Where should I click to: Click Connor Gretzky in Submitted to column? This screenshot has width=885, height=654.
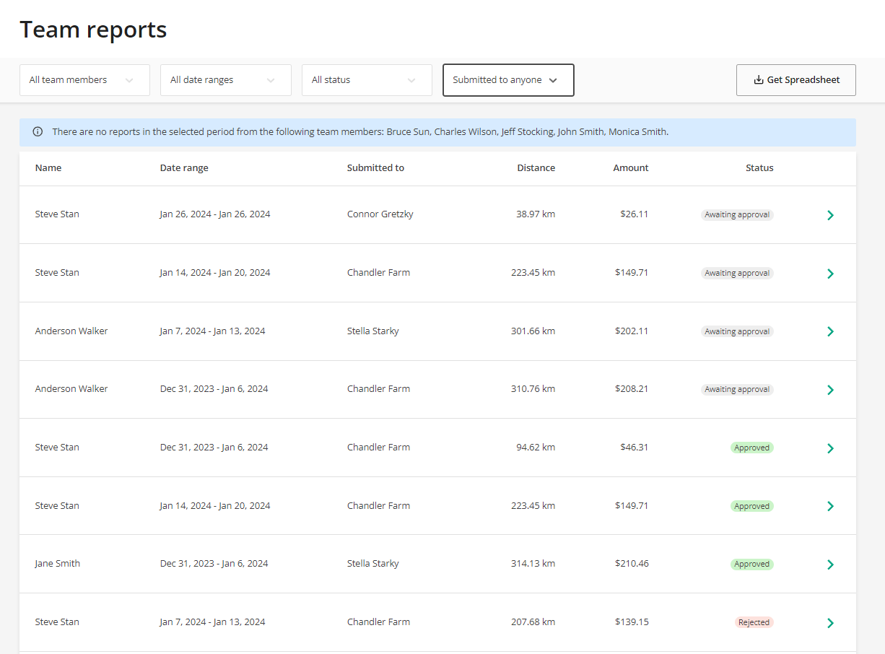point(380,214)
